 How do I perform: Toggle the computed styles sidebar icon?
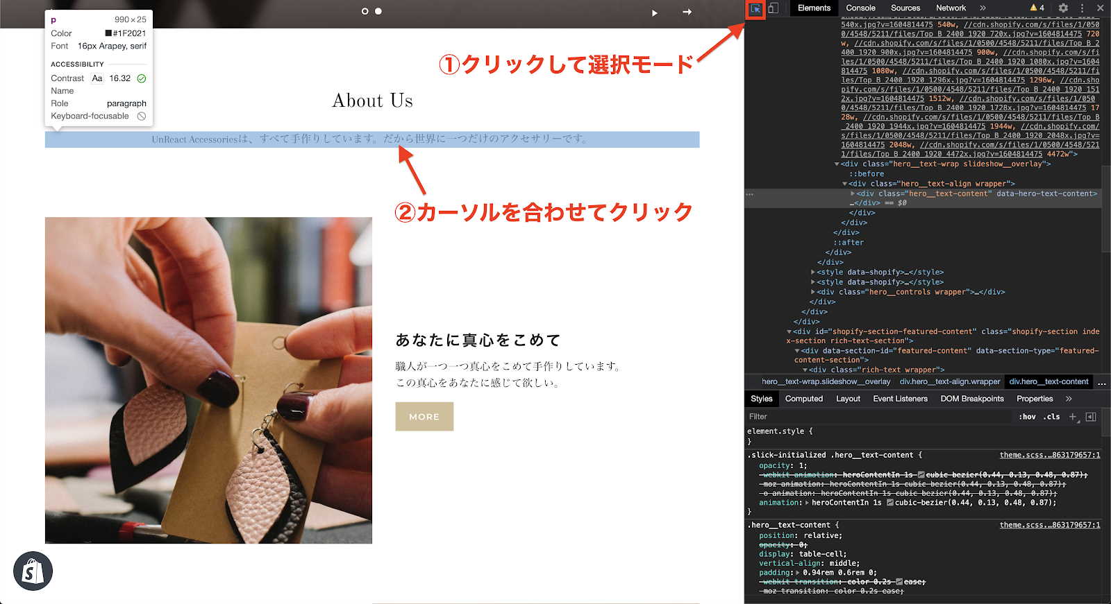coord(1091,417)
